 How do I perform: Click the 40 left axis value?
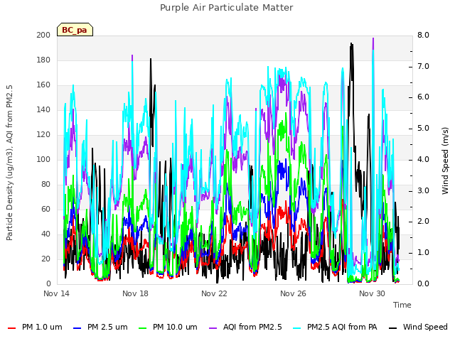click(x=45, y=234)
